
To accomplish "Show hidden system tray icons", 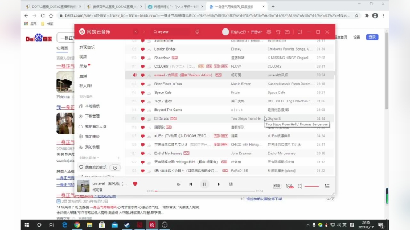I will (307, 225).
